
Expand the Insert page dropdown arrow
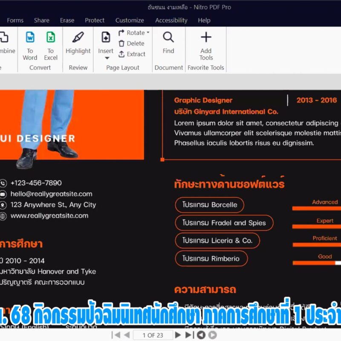[106, 58]
